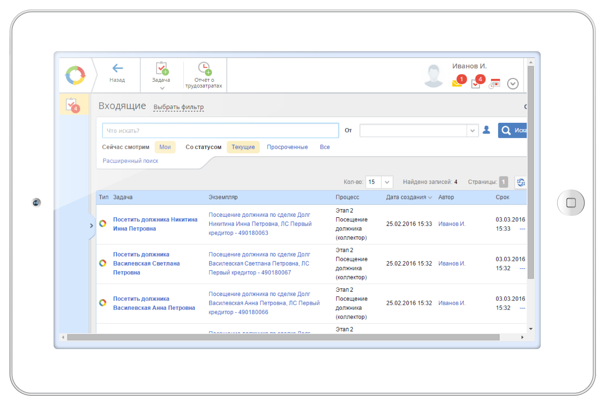Click the Что искать search field
The width and height of the screenshot is (602, 402).
(220, 131)
